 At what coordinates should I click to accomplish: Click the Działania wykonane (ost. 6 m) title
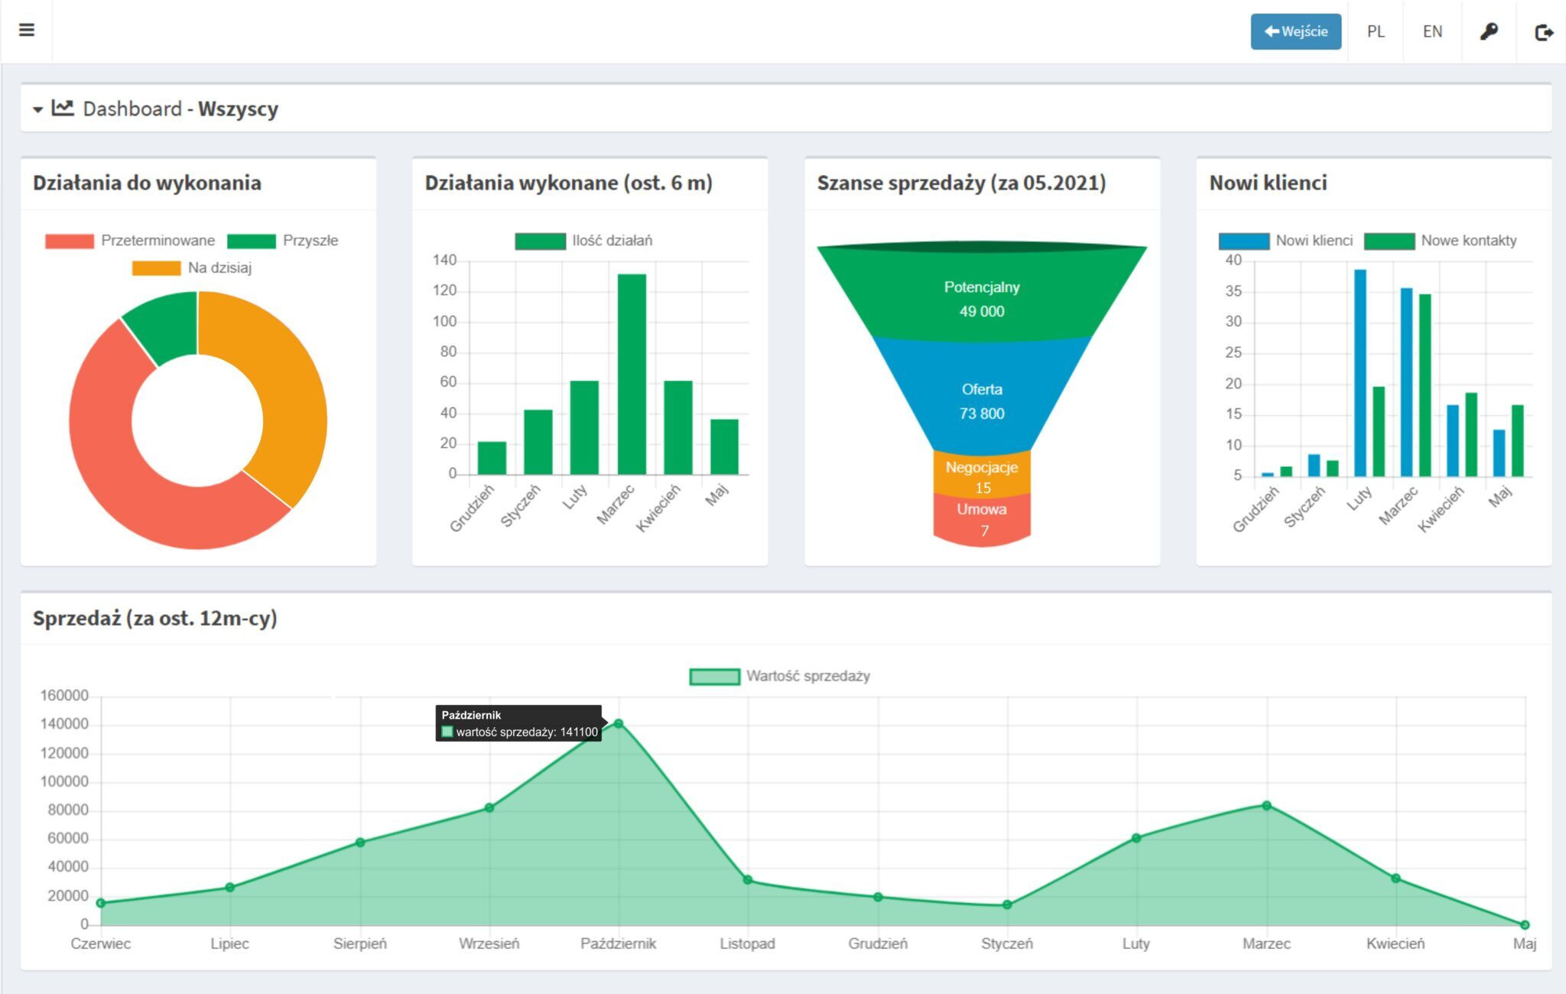point(568,184)
